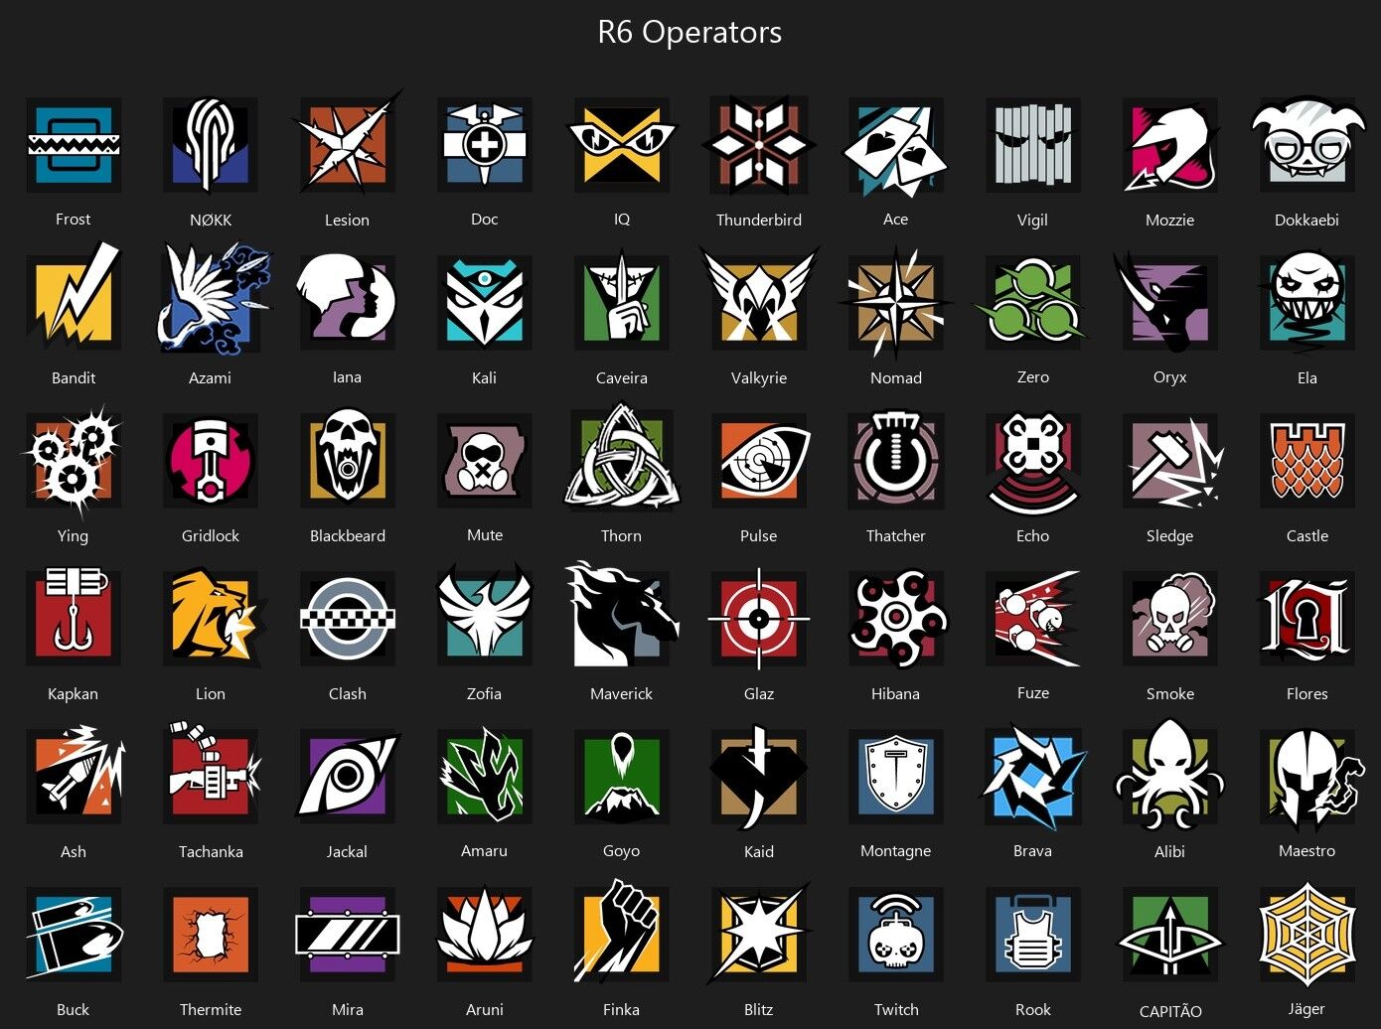Select Castle's fortress wall icon
Image resolution: width=1381 pixels, height=1029 pixels.
pyautogui.click(x=1306, y=461)
